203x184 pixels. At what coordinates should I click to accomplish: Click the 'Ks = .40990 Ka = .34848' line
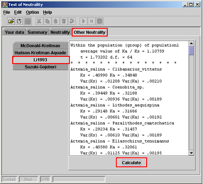109,75
